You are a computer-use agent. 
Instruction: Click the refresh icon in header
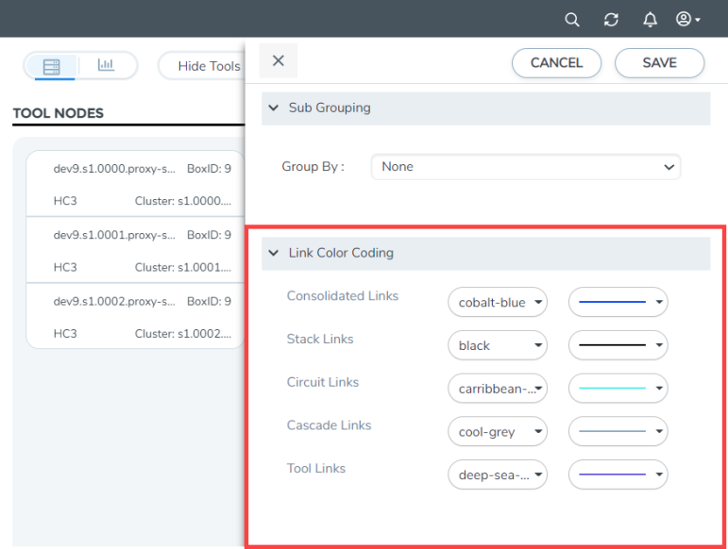coord(611,20)
